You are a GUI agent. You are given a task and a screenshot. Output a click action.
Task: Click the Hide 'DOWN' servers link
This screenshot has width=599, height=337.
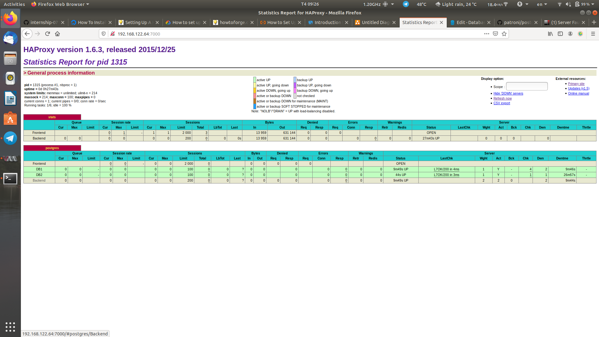[508, 93]
